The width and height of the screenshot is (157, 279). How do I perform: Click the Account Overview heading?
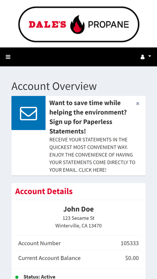point(54,86)
